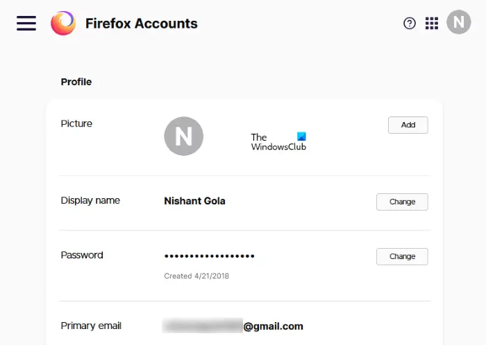Click the Password row label
This screenshot has width=486, height=345.
pos(82,255)
